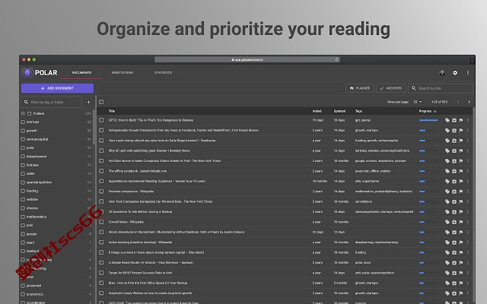Image resolution: width=487 pixels, height=304 pixels.
Task: Open 'Pairwise comparison - Wikipedia' document title
Action: (x=129, y=192)
